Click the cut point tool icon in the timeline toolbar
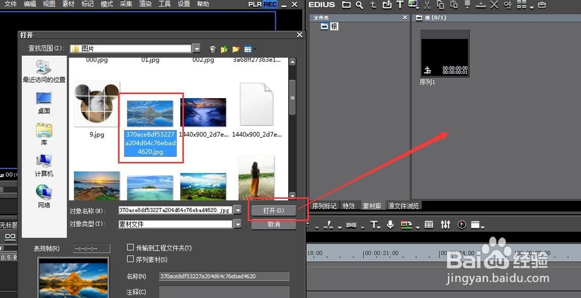The height and width of the screenshot is (298, 581). (x=328, y=225)
